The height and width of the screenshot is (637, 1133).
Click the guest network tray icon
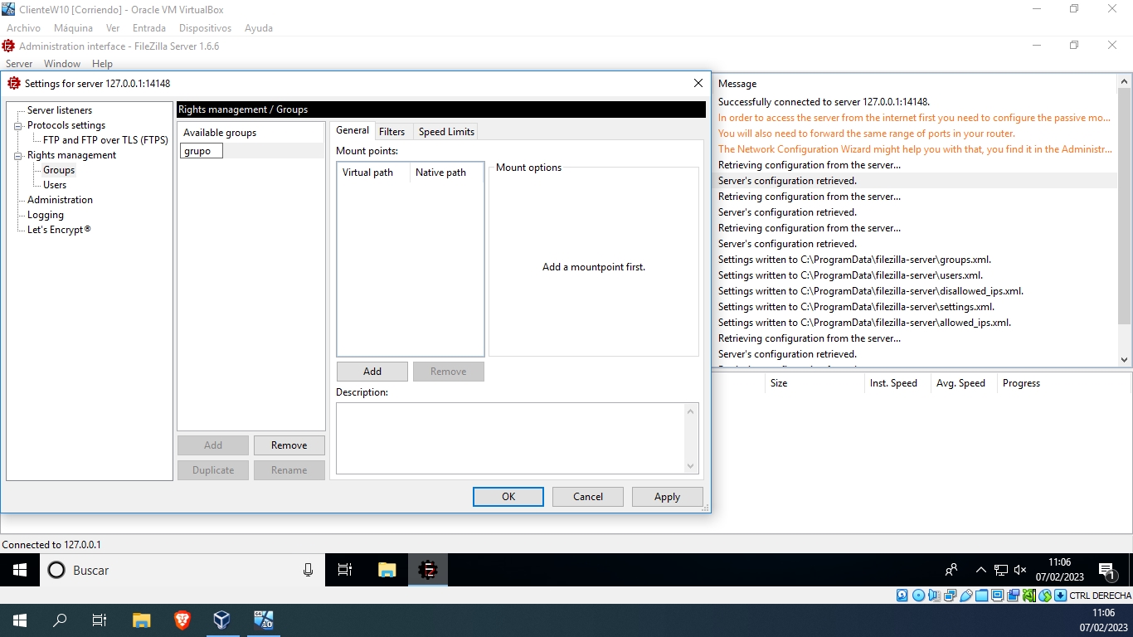1001,571
